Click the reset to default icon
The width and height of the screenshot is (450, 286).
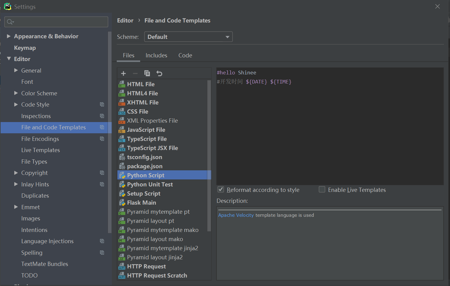159,73
